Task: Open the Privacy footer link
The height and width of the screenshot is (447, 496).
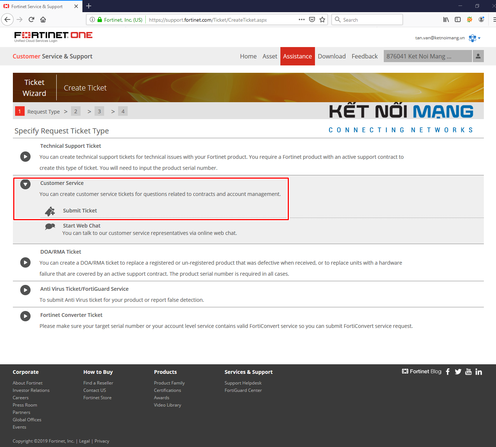Action: (102, 441)
